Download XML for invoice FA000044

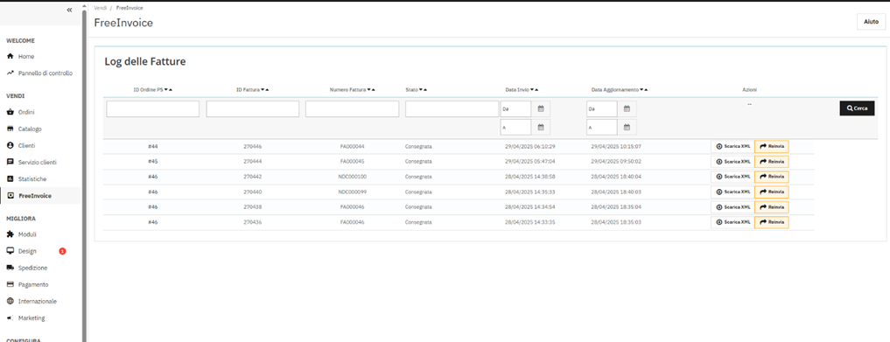[x=732, y=146]
